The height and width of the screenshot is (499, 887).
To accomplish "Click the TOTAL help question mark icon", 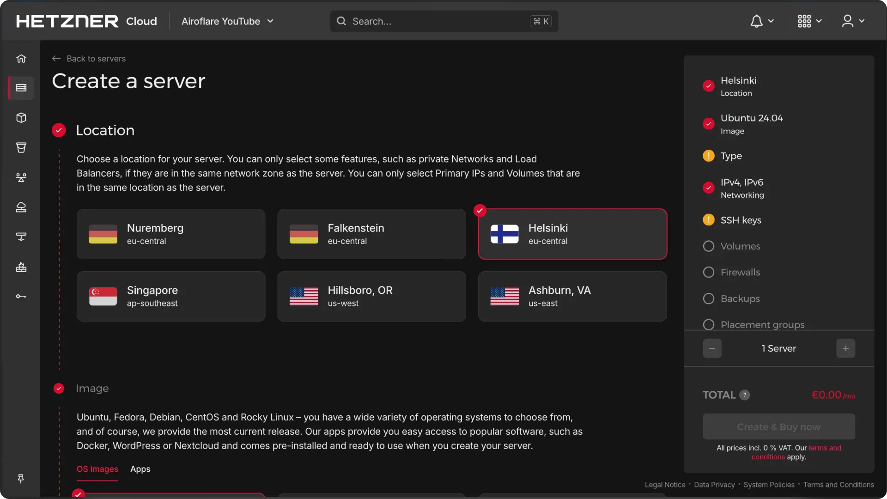I will pyautogui.click(x=744, y=395).
